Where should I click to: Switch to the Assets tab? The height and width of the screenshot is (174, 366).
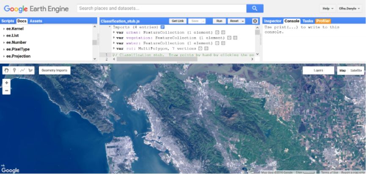click(x=36, y=21)
